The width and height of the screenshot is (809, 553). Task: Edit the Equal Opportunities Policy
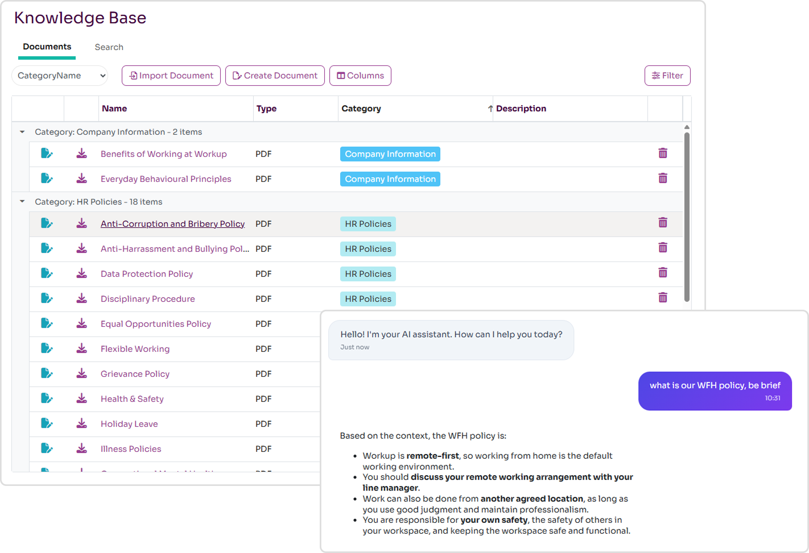click(x=47, y=323)
